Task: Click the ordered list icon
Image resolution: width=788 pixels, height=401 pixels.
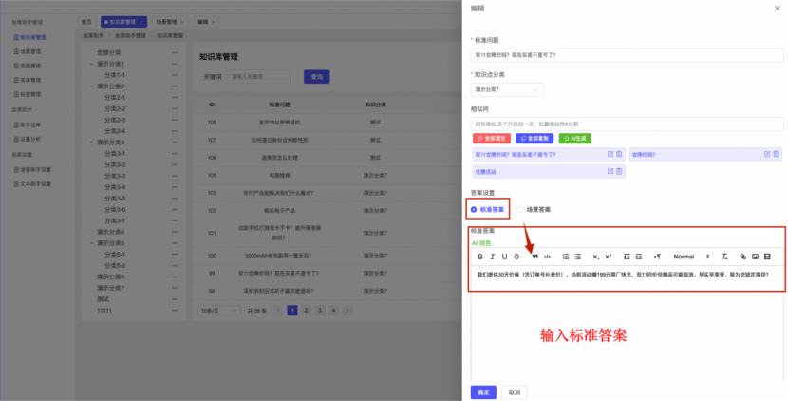Action: click(566, 257)
